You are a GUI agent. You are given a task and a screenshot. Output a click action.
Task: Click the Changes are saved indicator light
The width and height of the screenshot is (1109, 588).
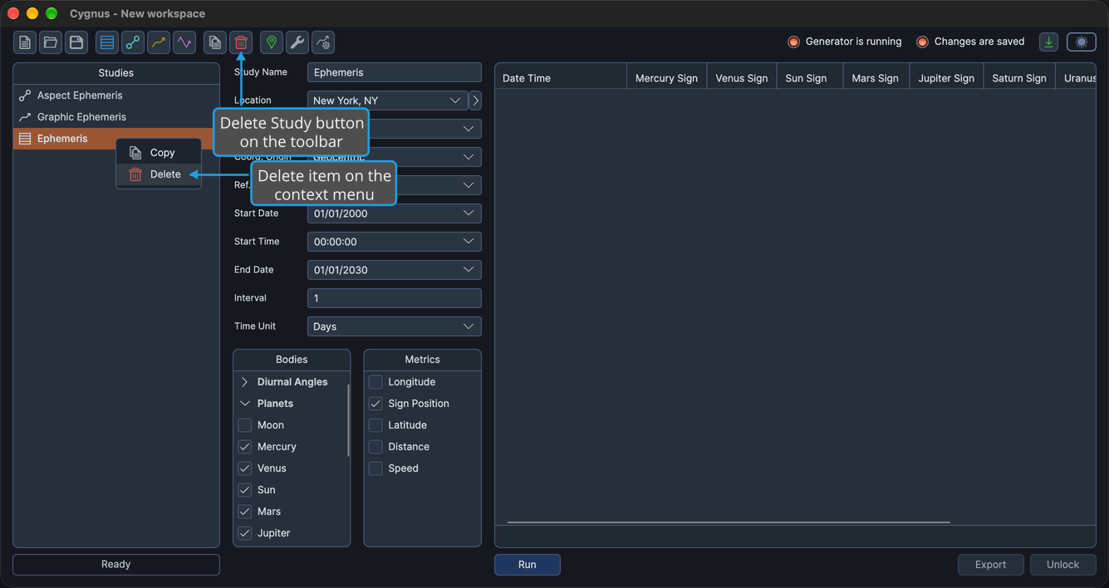tap(922, 42)
